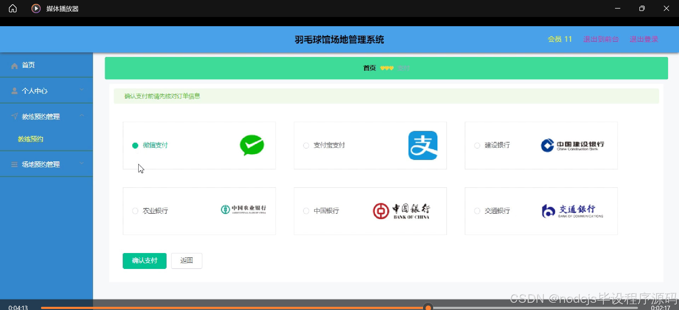Expand the 个人中心 chevron
The width and height of the screenshot is (679, 310).
point(82,90)
